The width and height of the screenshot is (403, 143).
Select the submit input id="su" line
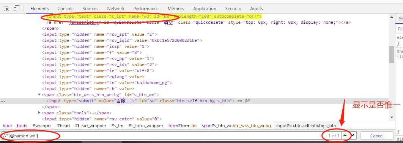(x=140, y=101)
